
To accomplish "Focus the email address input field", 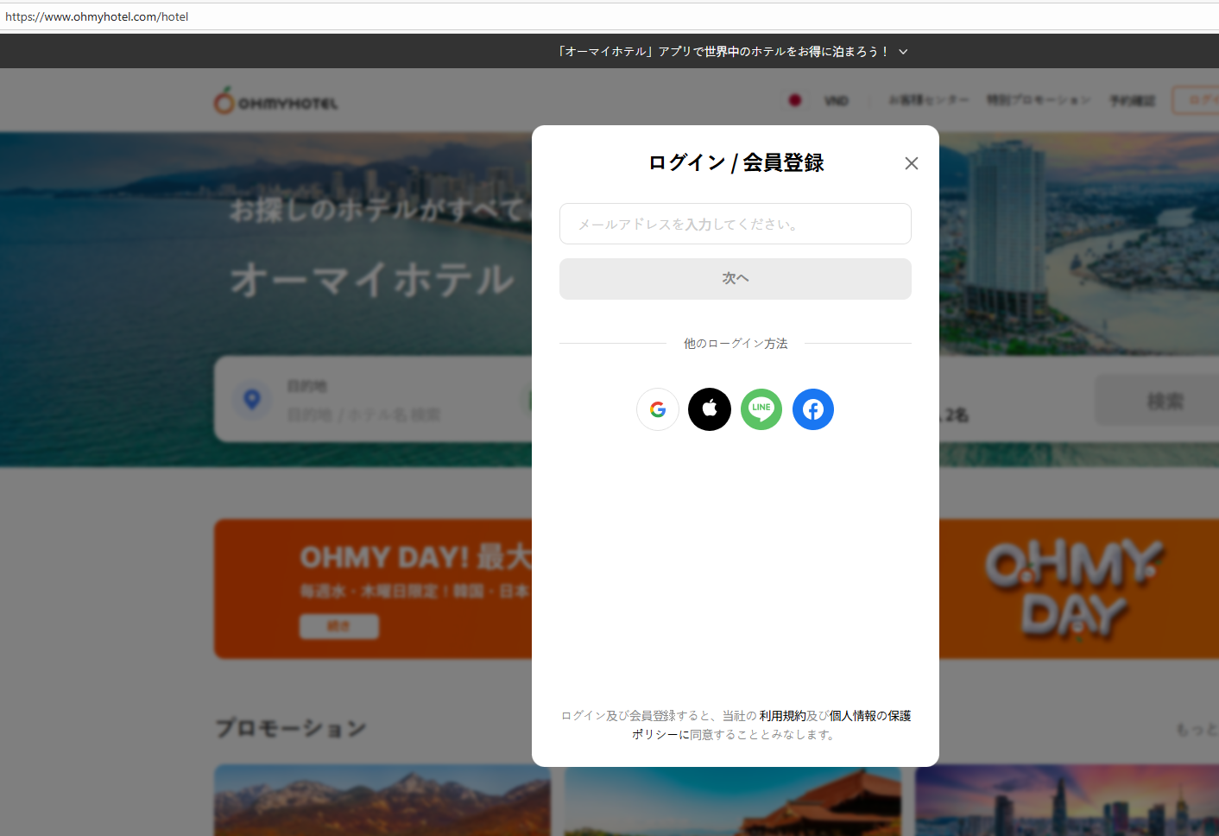I will click(x=736, y=224).
